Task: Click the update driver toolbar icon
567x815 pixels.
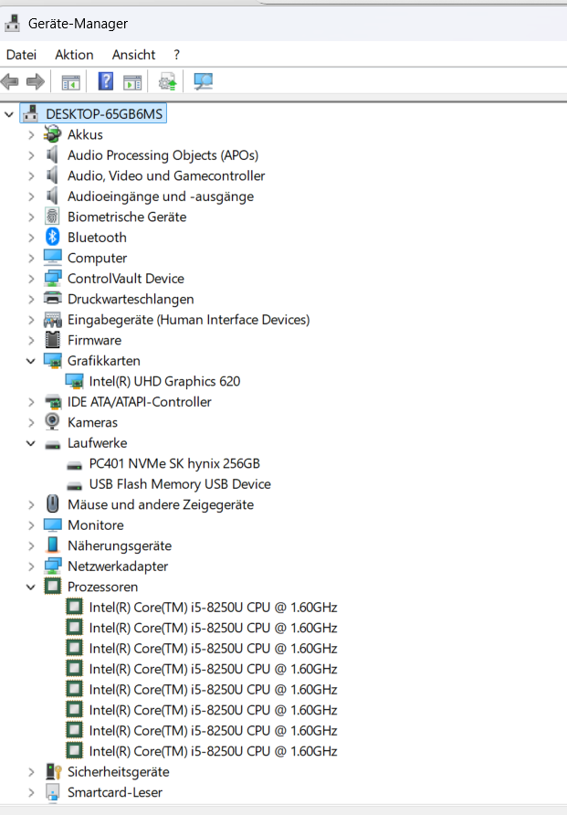Action: point(167,81)
